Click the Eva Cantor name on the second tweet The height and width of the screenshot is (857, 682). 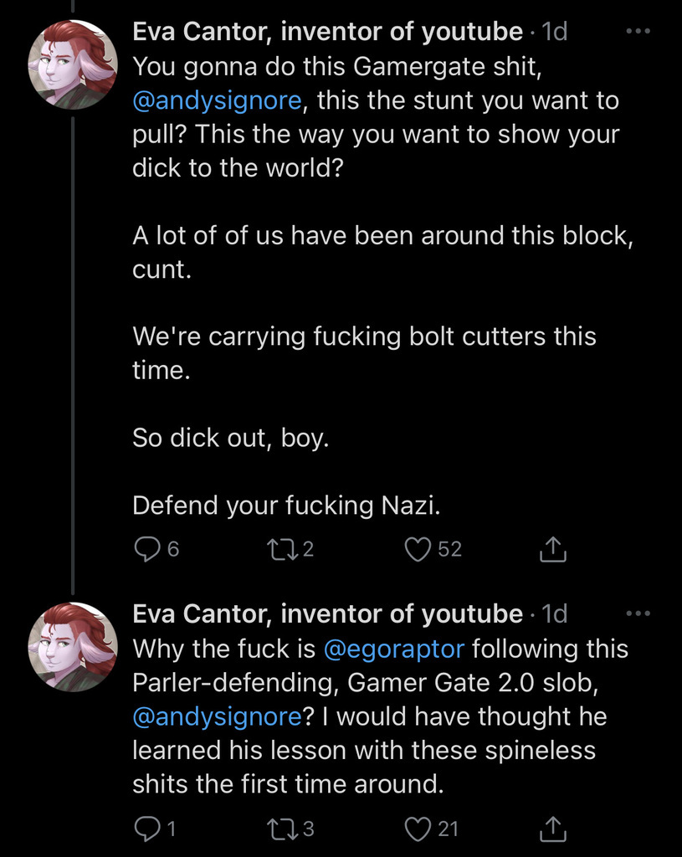[x=327, y=614]
